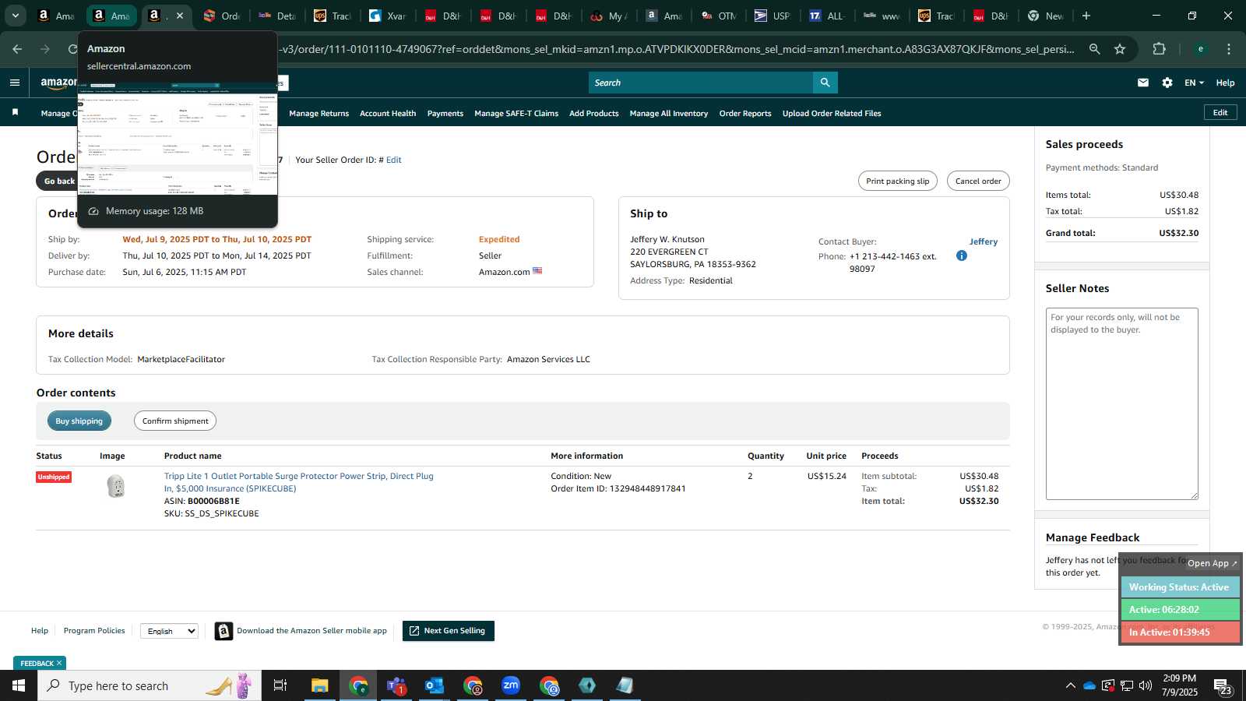Click the bookmark flag icon in nav bar

tap(15, 113)
